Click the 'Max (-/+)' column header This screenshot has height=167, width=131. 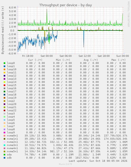[x=118, y=60]
